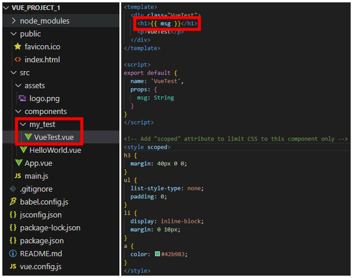353x278 pixels.
Task: Click the opening template tag
Action: (141, 7)
